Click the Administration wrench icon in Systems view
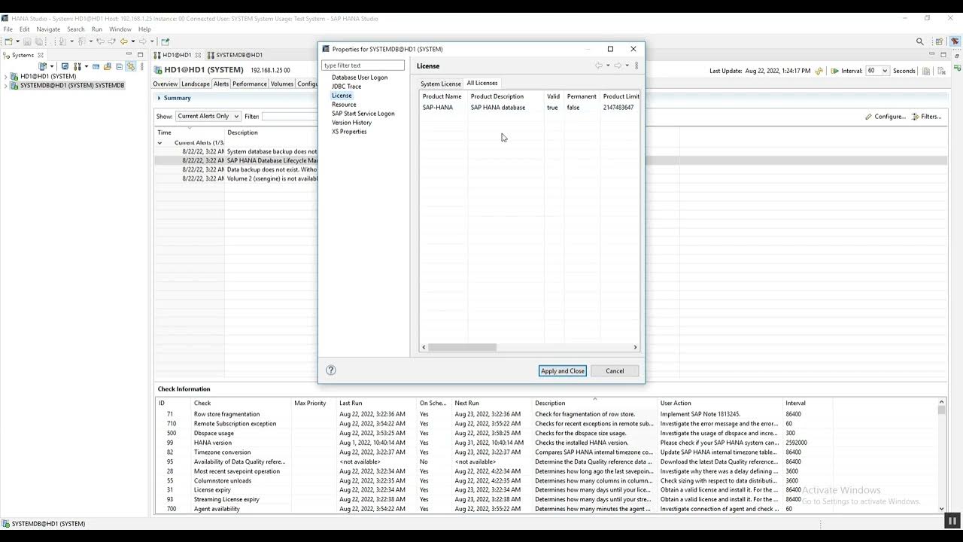Screen dimensions: 963x542 click(77, 67)
